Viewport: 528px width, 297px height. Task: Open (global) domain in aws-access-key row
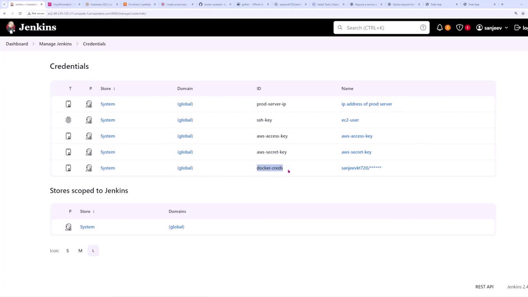(x=185, y=136)
